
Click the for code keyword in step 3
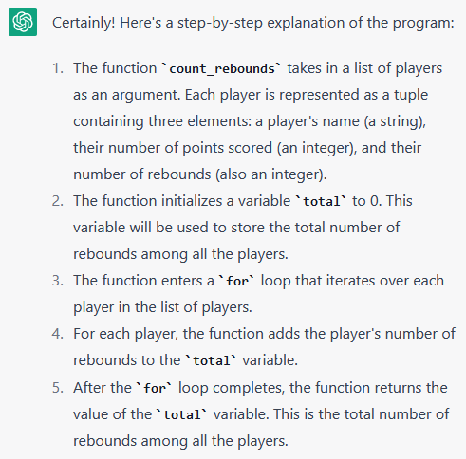pyautogui.click(x=237, y=281)
